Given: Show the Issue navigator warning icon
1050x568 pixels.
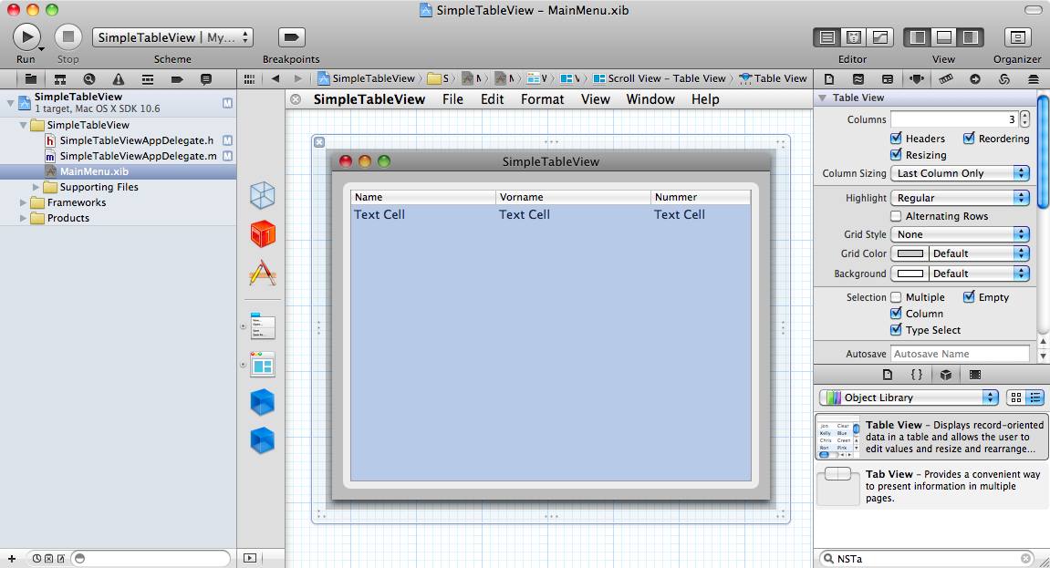Looking at the screenshot, I should click(119, 79).
